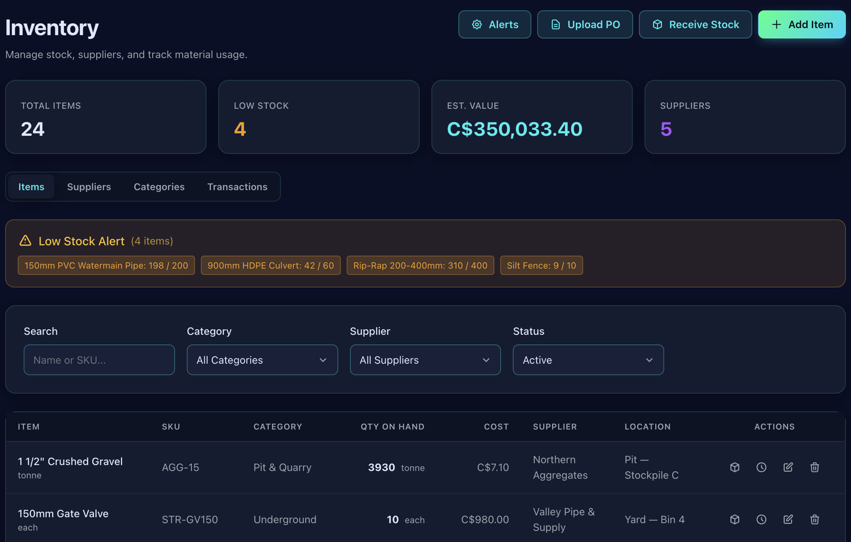Click receive stock icon for 150mm Gate Valve
This screenshot has width=851, height=542.
(x=735, y=519)
